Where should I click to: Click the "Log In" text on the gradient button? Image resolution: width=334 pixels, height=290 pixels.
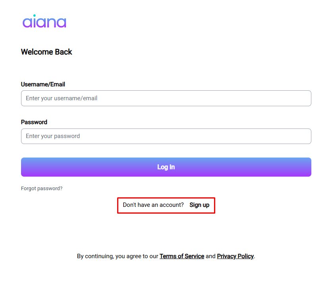(x=166, y=167)
